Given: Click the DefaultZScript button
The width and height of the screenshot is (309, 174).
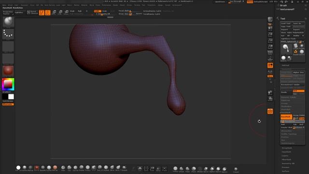Looking at the screenshot, I should pyautogui.click(x=261, y=2).
